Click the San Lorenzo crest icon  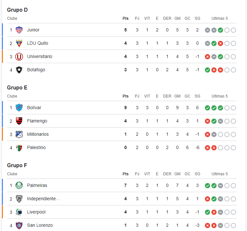(19, 225)
